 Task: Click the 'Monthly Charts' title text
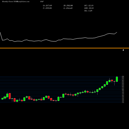(7, 2)
